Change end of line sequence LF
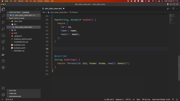The width and height of the screenshot is (180, 101). pyautogui.click(x=134, y=99)
